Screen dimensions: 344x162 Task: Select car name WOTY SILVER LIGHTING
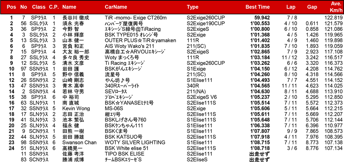[131, 142]
